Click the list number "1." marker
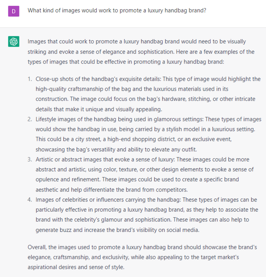 [30, 79]
